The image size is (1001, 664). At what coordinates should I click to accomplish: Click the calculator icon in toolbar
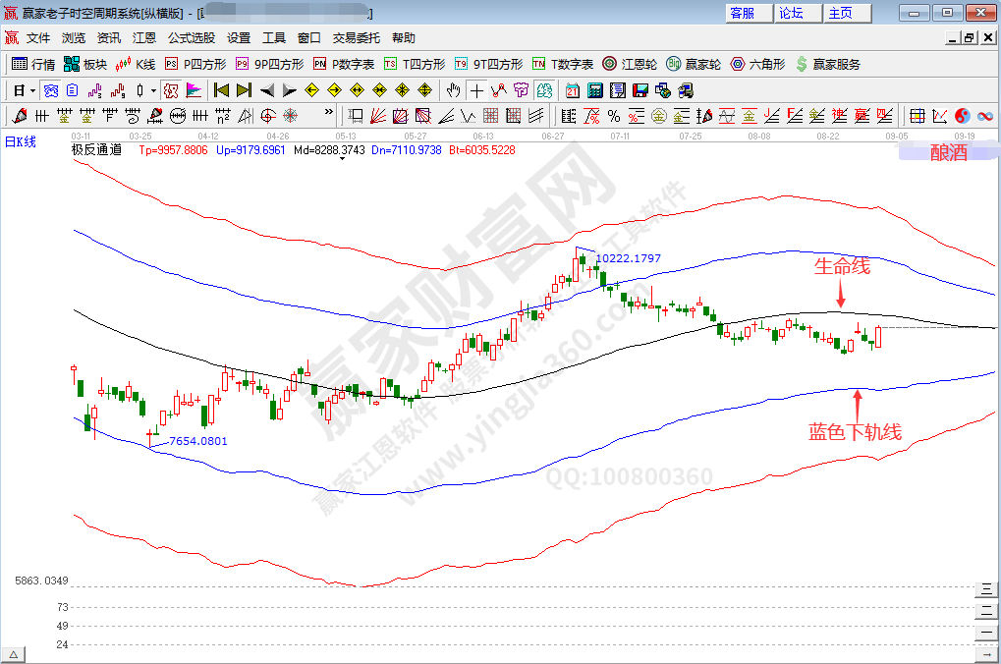[595, 90]
